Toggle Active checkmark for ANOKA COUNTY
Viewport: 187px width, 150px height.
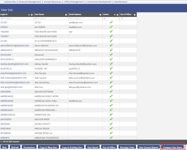pyautogui.click(x=111, y=124)
